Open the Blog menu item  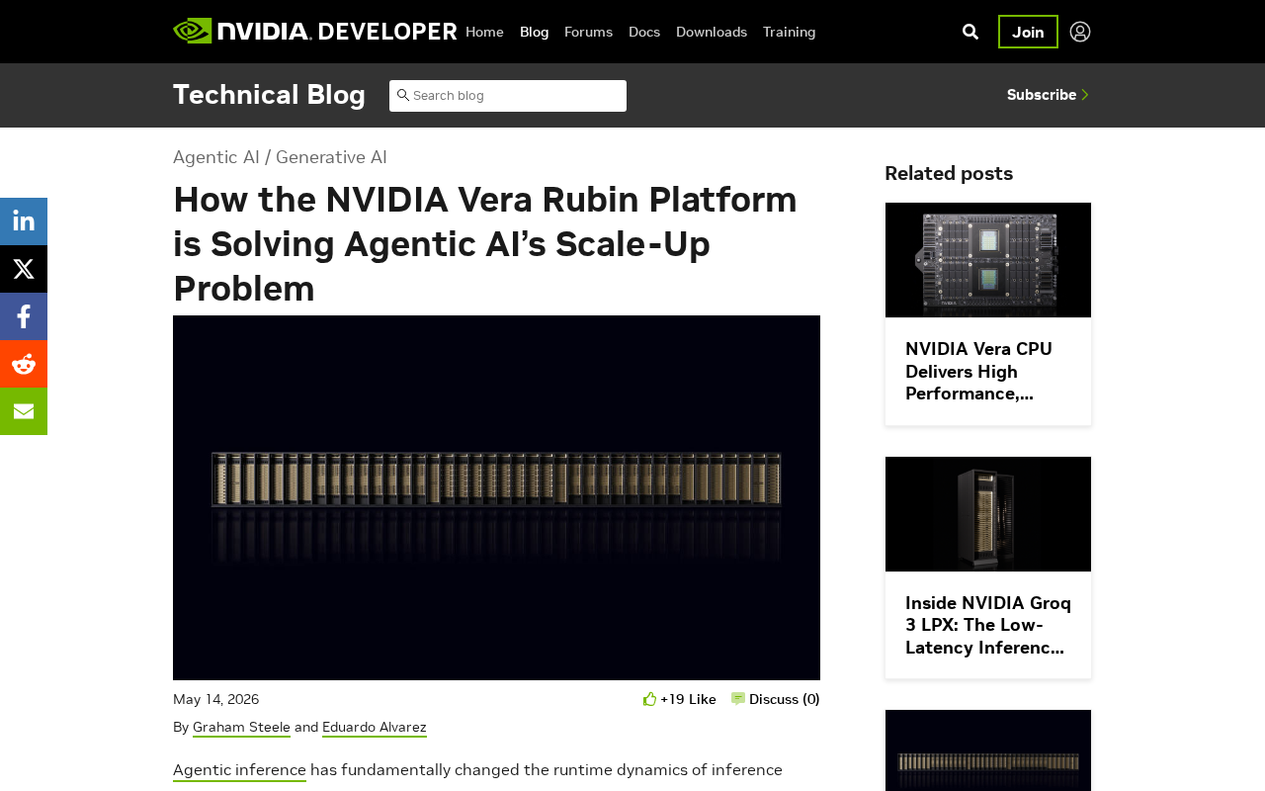click(x=534, y=32)
